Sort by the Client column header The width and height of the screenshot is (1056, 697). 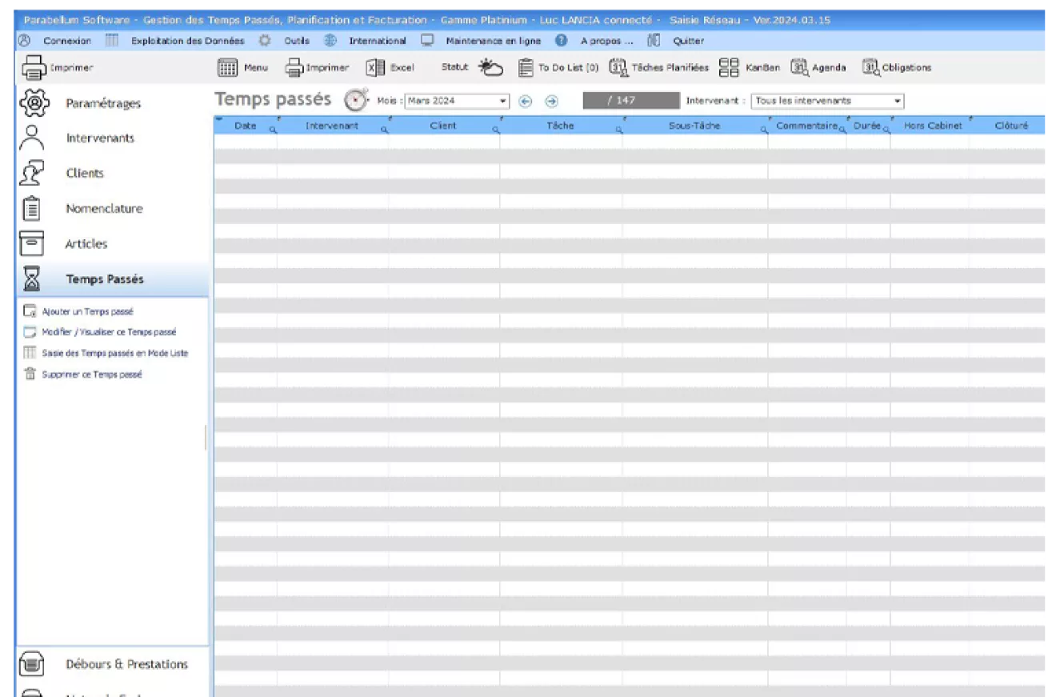[x=443, y=126]
